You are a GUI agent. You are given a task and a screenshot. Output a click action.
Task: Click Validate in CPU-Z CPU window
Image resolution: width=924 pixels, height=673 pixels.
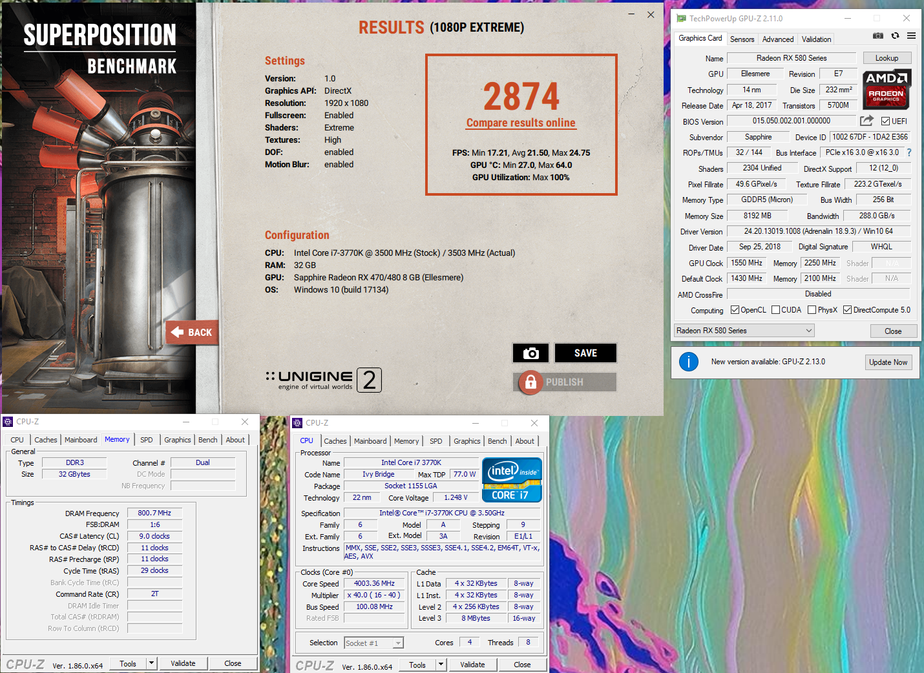472,665
